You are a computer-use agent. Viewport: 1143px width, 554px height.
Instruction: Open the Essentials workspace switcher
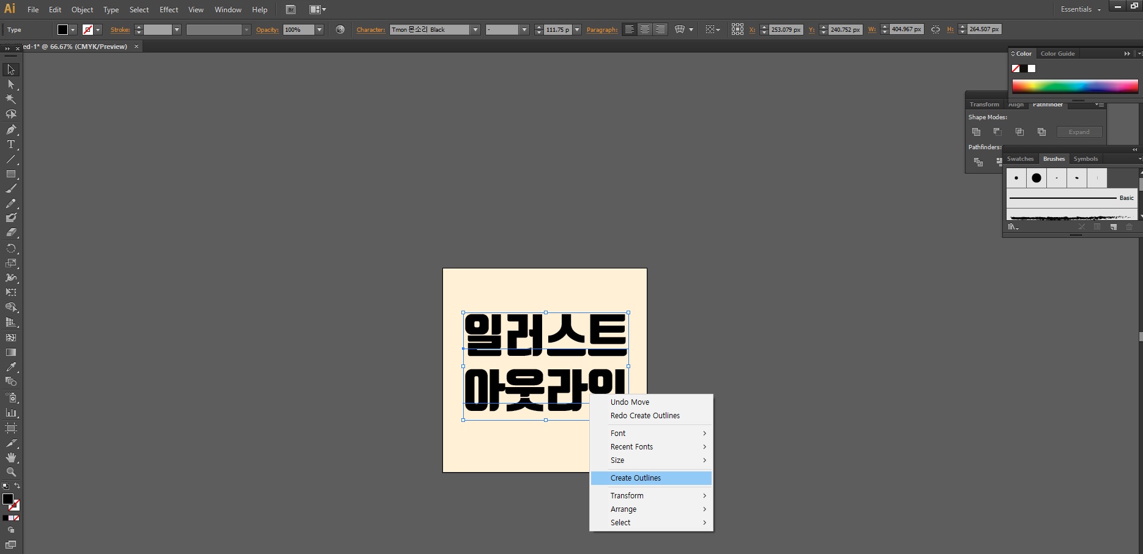point(1081,9)
